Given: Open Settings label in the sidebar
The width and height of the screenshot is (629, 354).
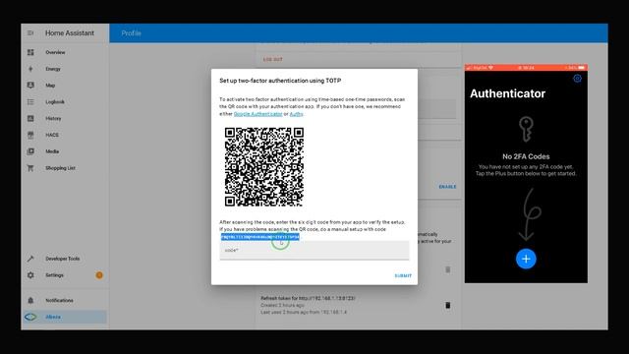Looking at the screenshot, I should pos(55,275).
